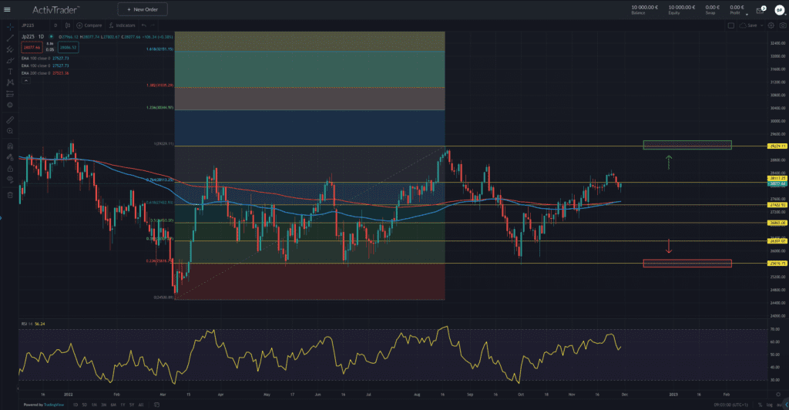789x410 pixels.
Task: Select the ruler measure tool
Action: (x=10, y=119)
